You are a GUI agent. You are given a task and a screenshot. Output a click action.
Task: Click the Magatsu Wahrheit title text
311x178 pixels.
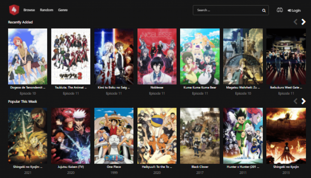pyautogui.click(x=243, y=87)
